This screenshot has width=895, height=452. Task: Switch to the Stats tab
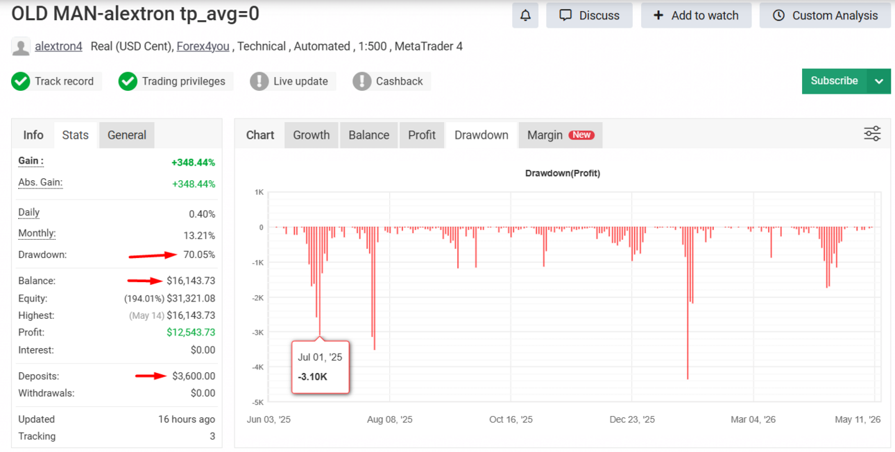click(x=76, y=135)
